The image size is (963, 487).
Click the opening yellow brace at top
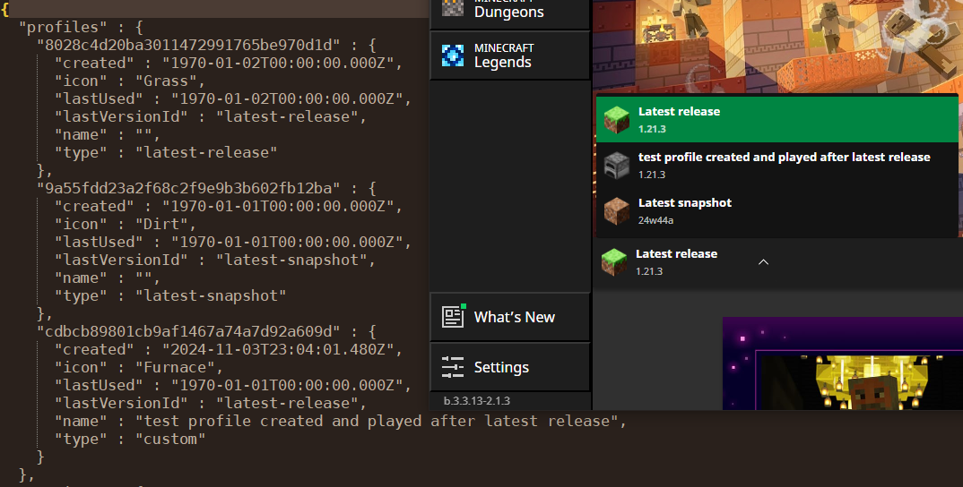click(5, 9)
